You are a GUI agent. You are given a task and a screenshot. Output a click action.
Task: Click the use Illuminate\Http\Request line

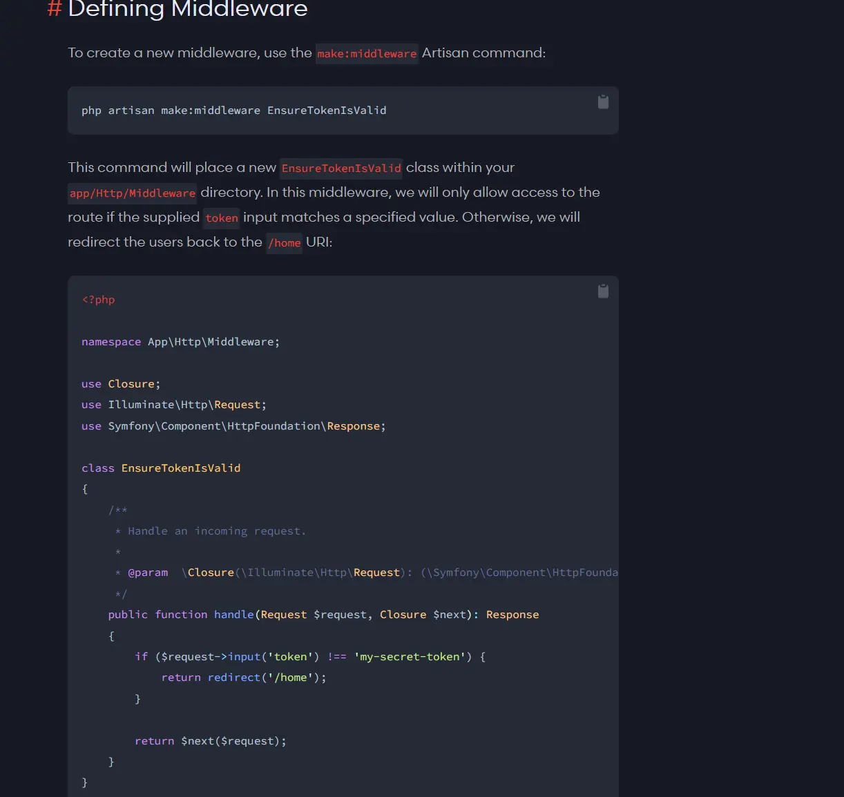click(x=174, y=405)
